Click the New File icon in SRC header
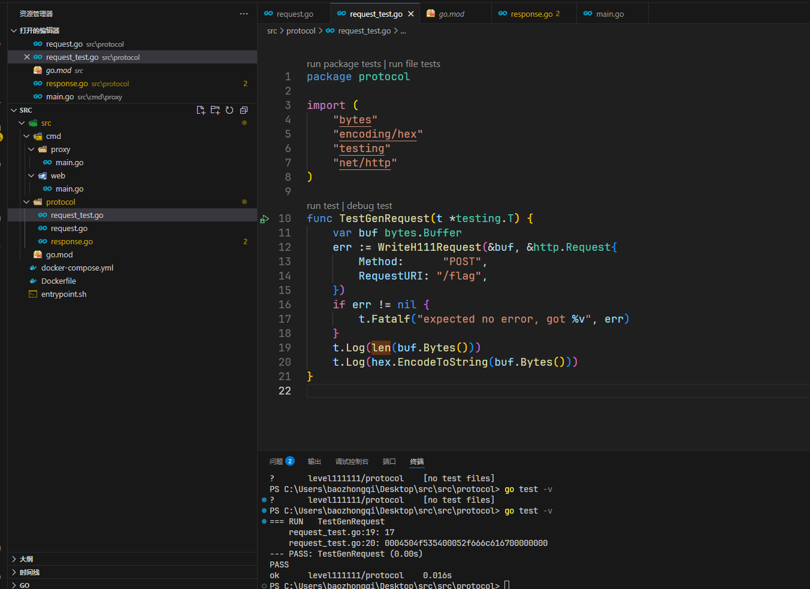 [x=201, y=110]
